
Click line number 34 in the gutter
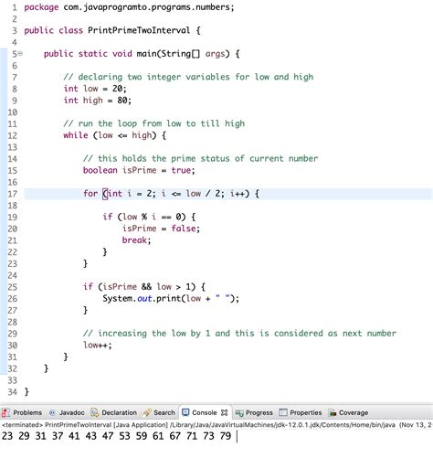coord(12,392)
